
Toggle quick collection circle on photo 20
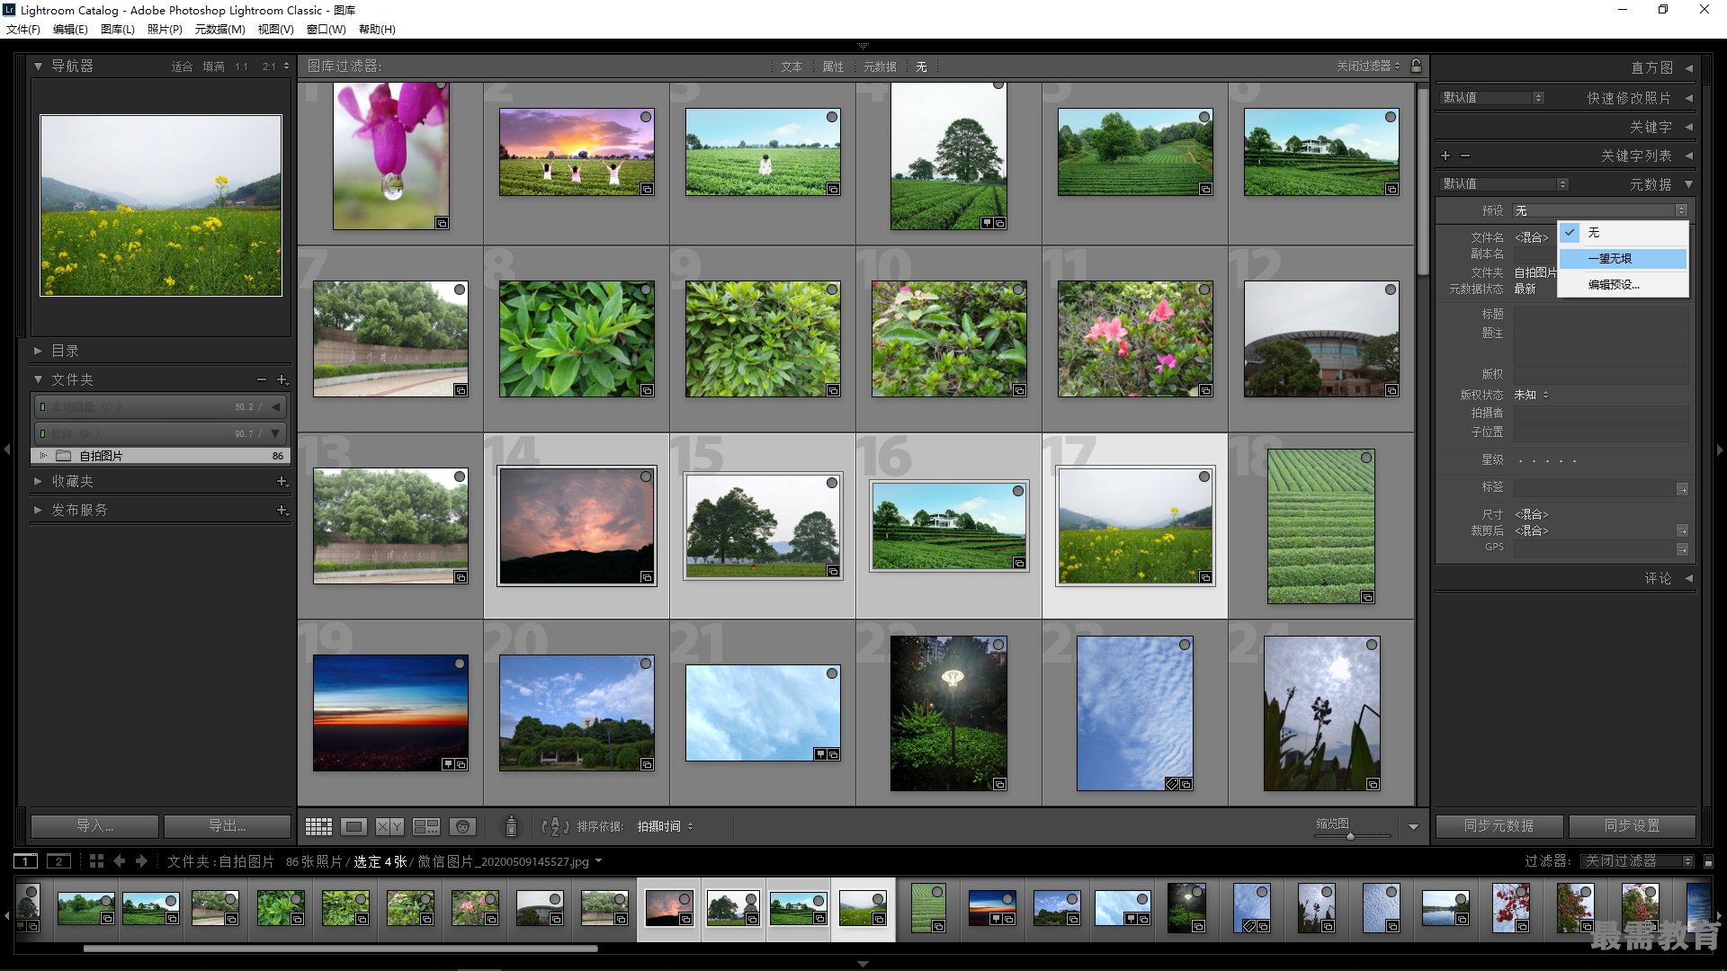(x=646, y=664)
